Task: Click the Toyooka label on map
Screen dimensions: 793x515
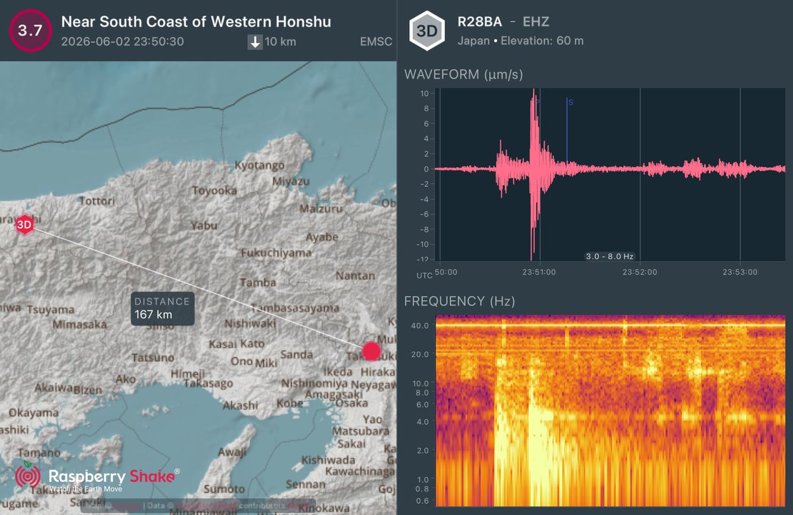Action: pyautogui.click(x=214, y=191)
